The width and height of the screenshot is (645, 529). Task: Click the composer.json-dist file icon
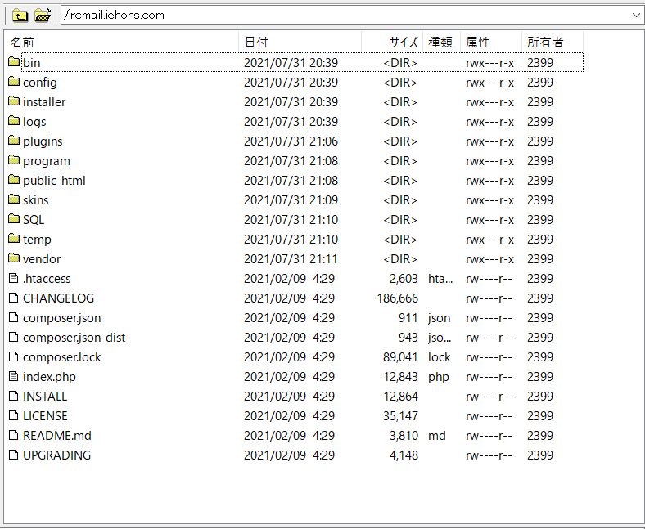14,337
